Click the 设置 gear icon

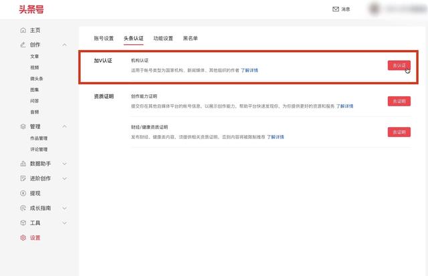(x=23, y=238)
